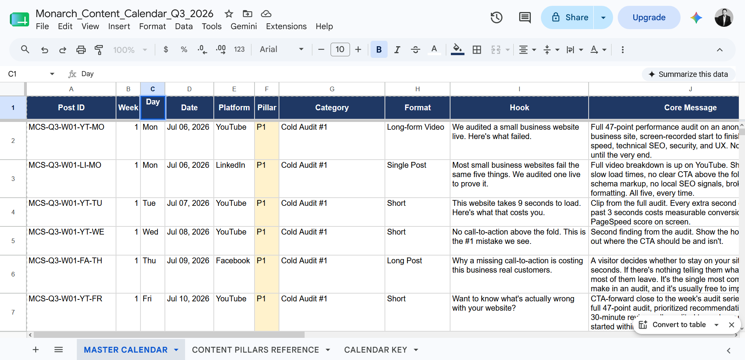The width and height of the screenshot is (745, 360).
Task: Format as currency with dollar icon
Action: (x=166, y=50)
